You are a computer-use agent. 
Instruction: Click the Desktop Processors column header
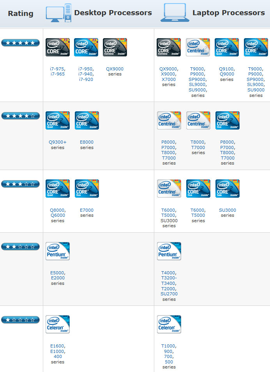[x=113, y=12]
